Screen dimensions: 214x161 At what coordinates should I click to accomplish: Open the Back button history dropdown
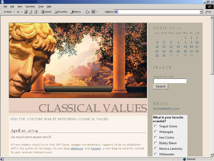point(14,12)
